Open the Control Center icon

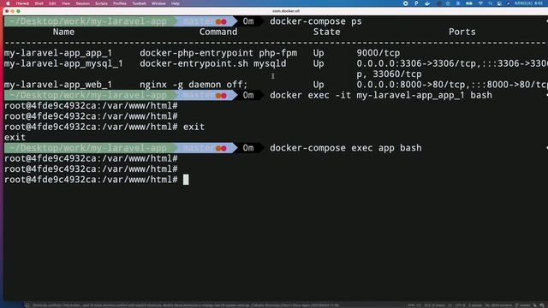tap(499, 3)
